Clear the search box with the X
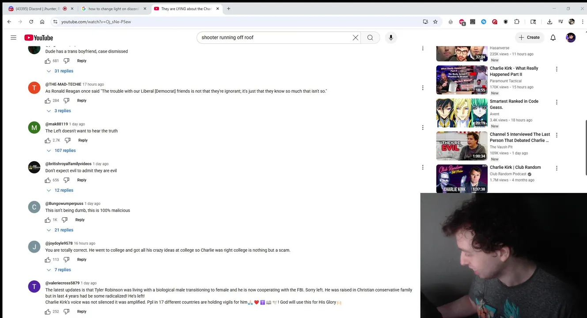587x318 pixels. tap(355, 38)
